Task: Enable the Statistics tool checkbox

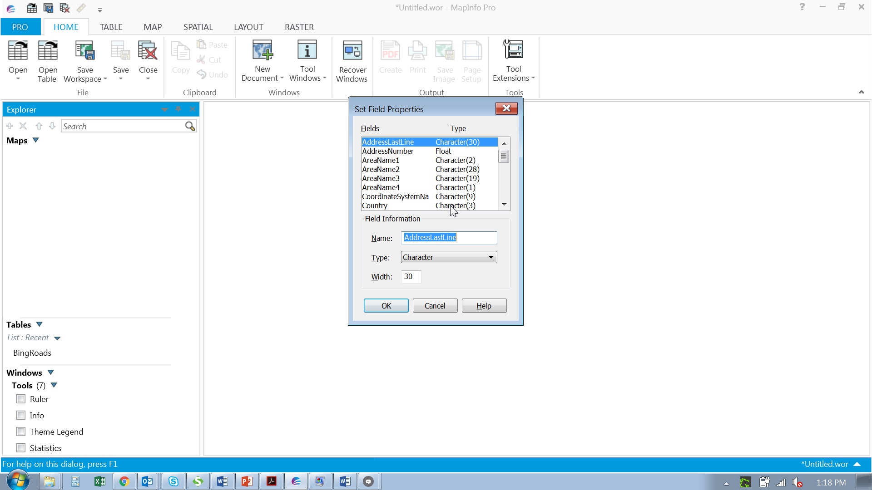Action: 20,448
